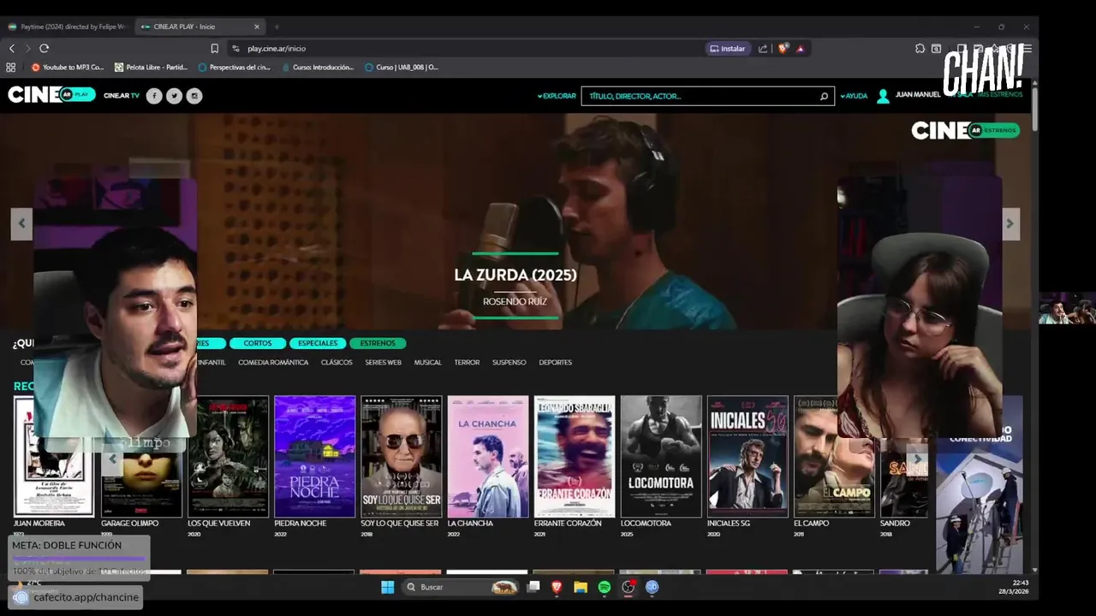Viewport: 1096px width, 616px height.
Task: Select the DEPORTES genre
Action: coord(556,363)
